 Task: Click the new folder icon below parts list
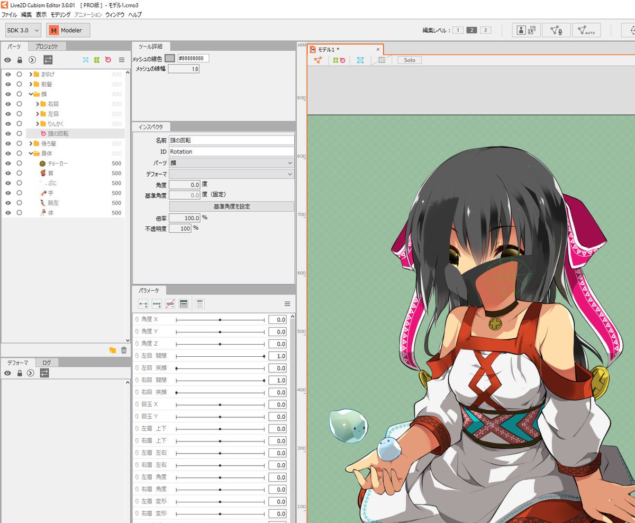pos(112,350)
